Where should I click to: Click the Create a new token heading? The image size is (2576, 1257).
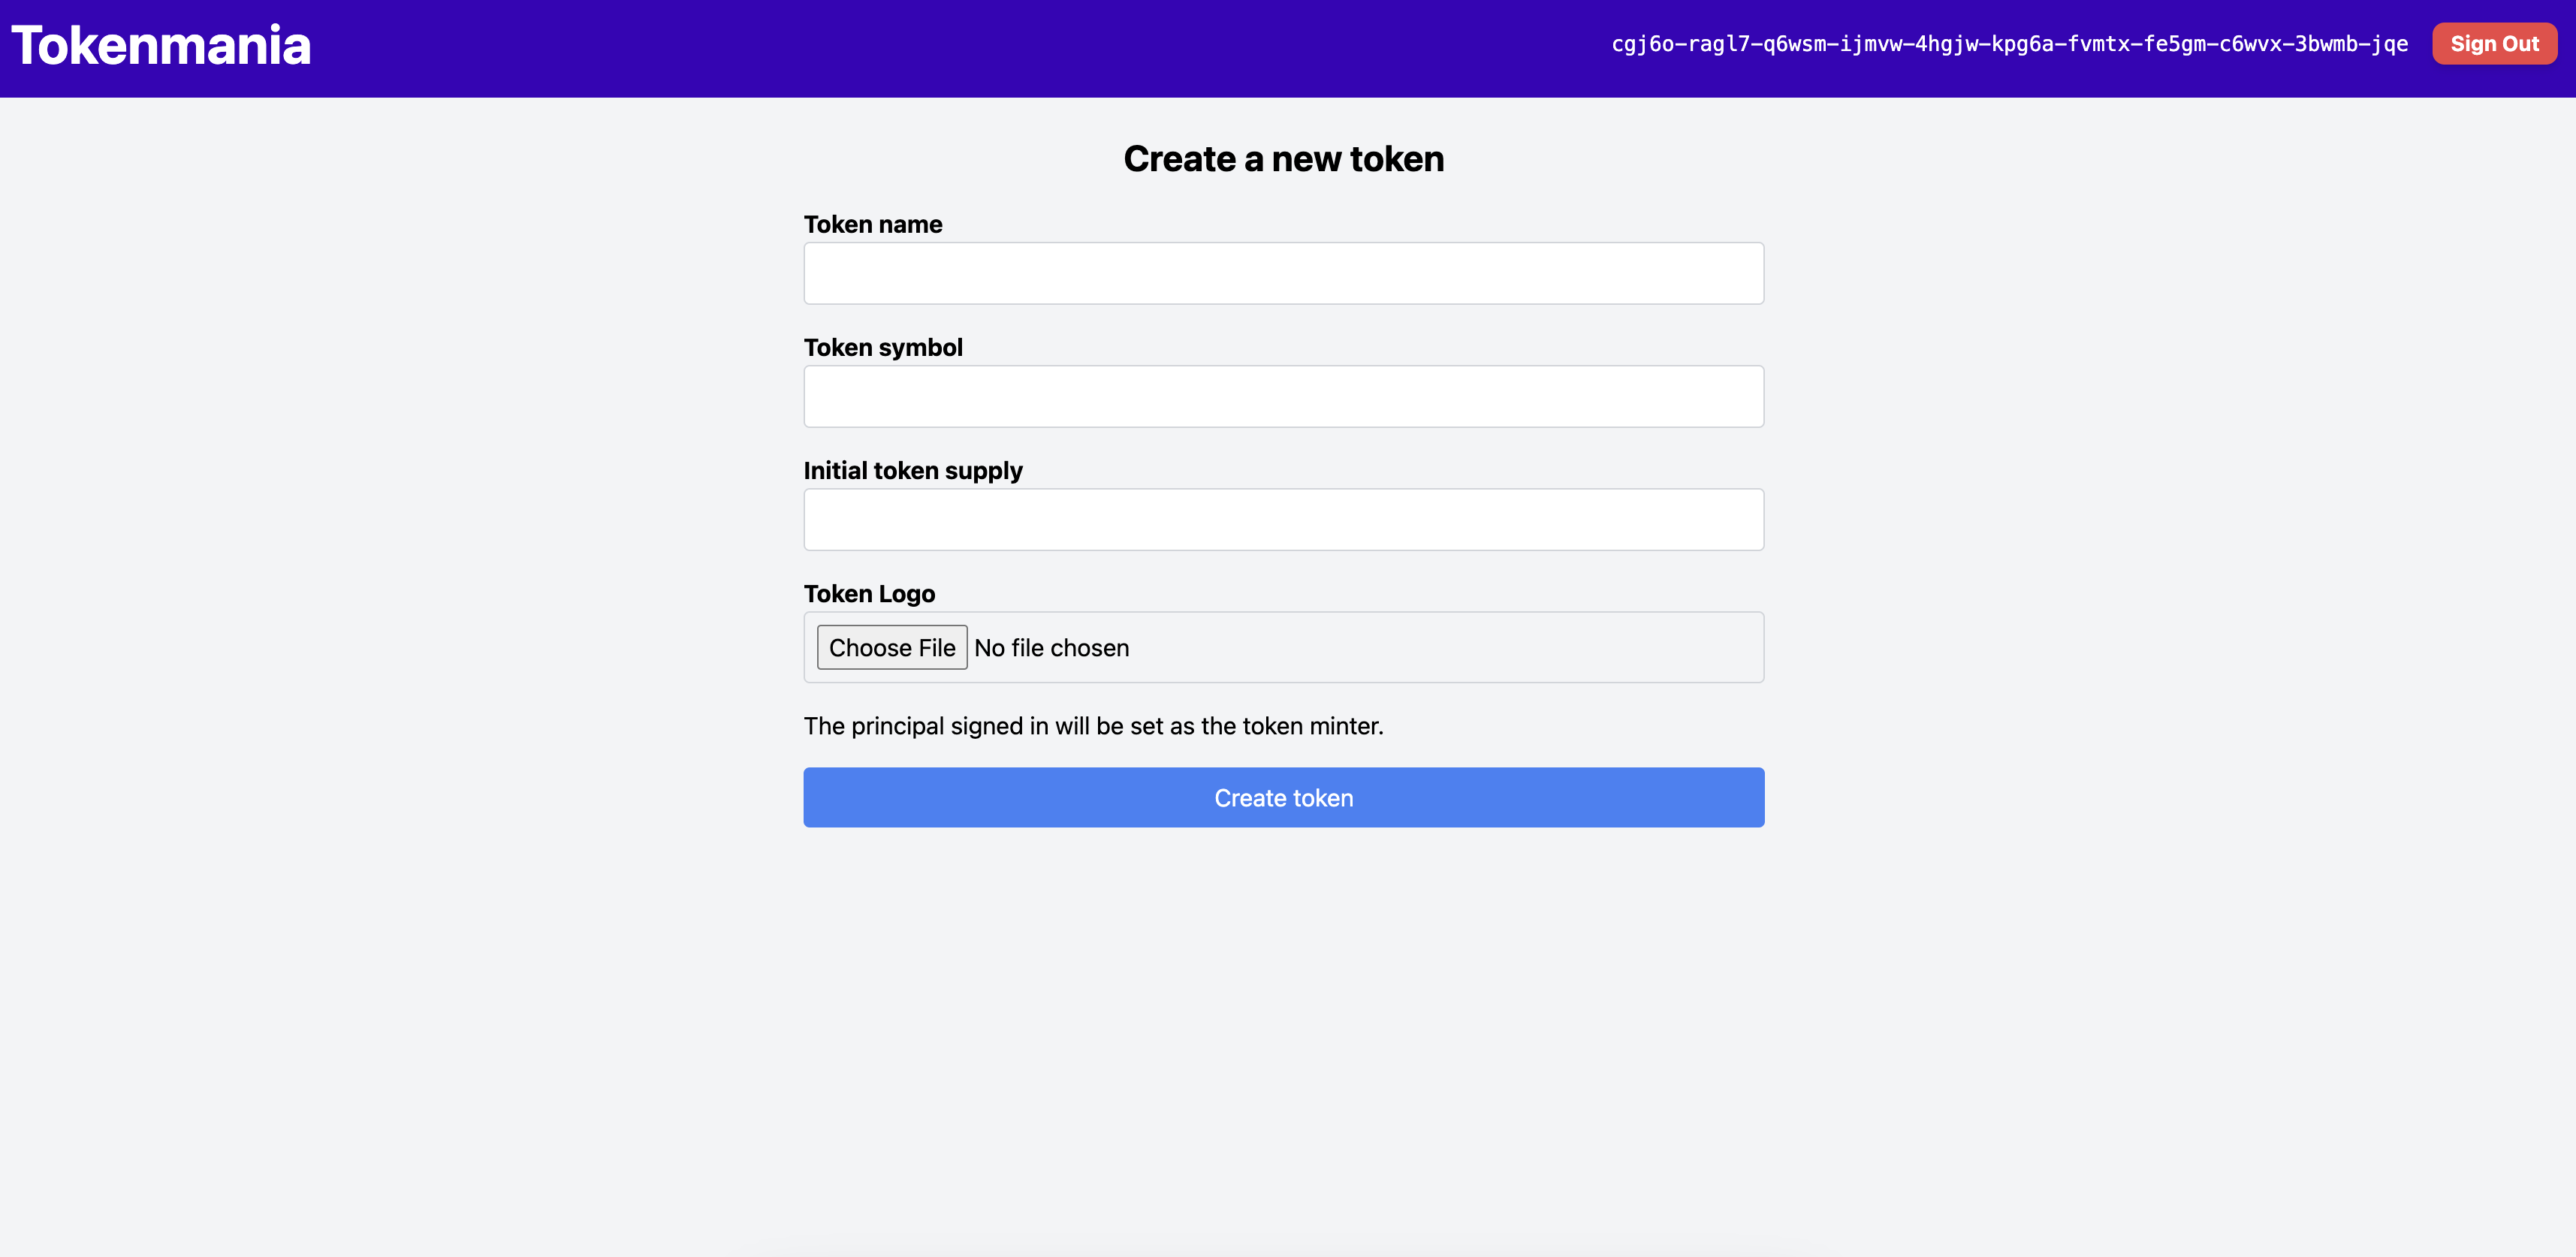tap(1283, 158)
